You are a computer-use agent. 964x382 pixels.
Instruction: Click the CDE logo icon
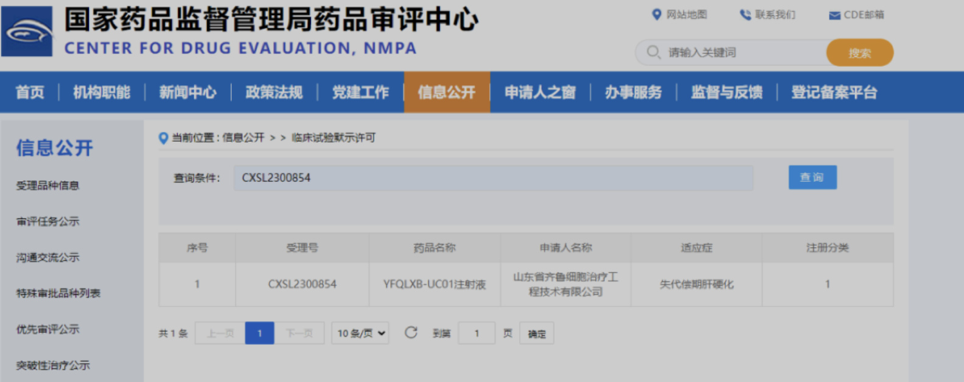click(27, 31)
